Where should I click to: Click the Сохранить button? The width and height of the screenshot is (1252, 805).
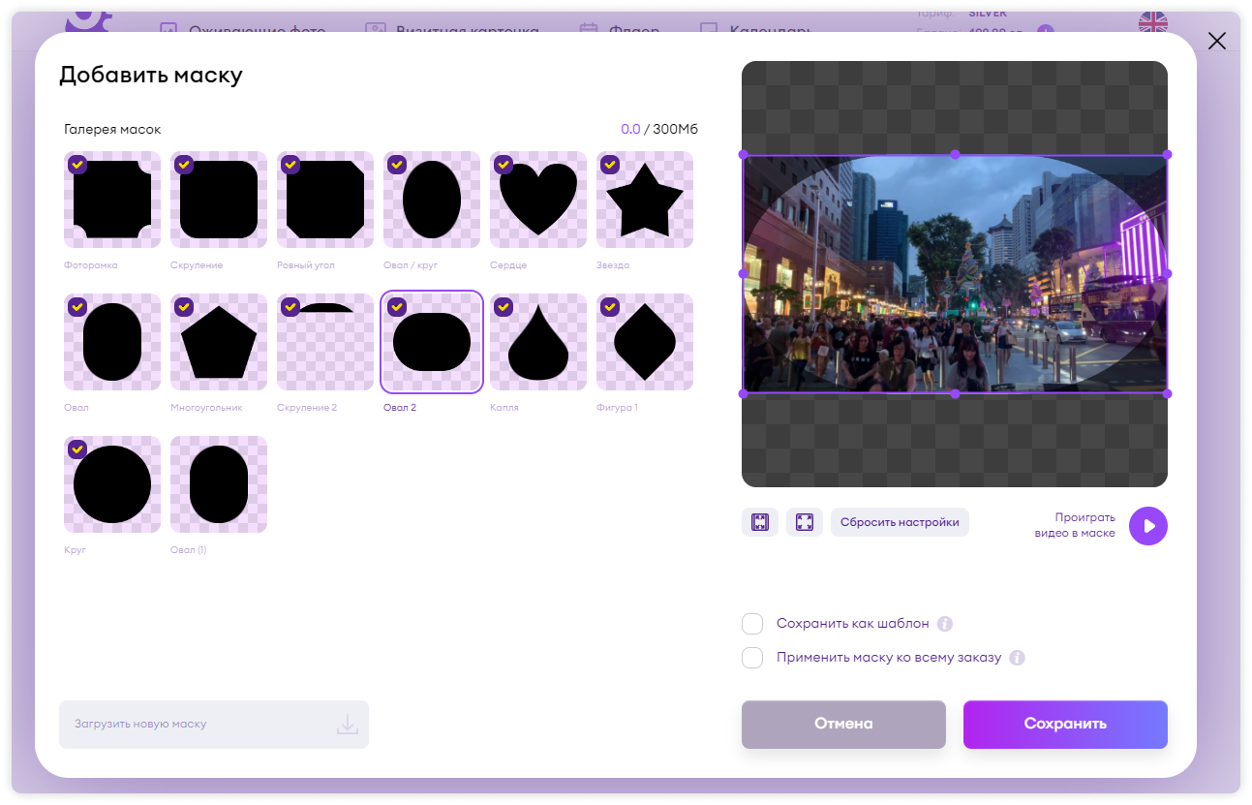pos(1065,725)
